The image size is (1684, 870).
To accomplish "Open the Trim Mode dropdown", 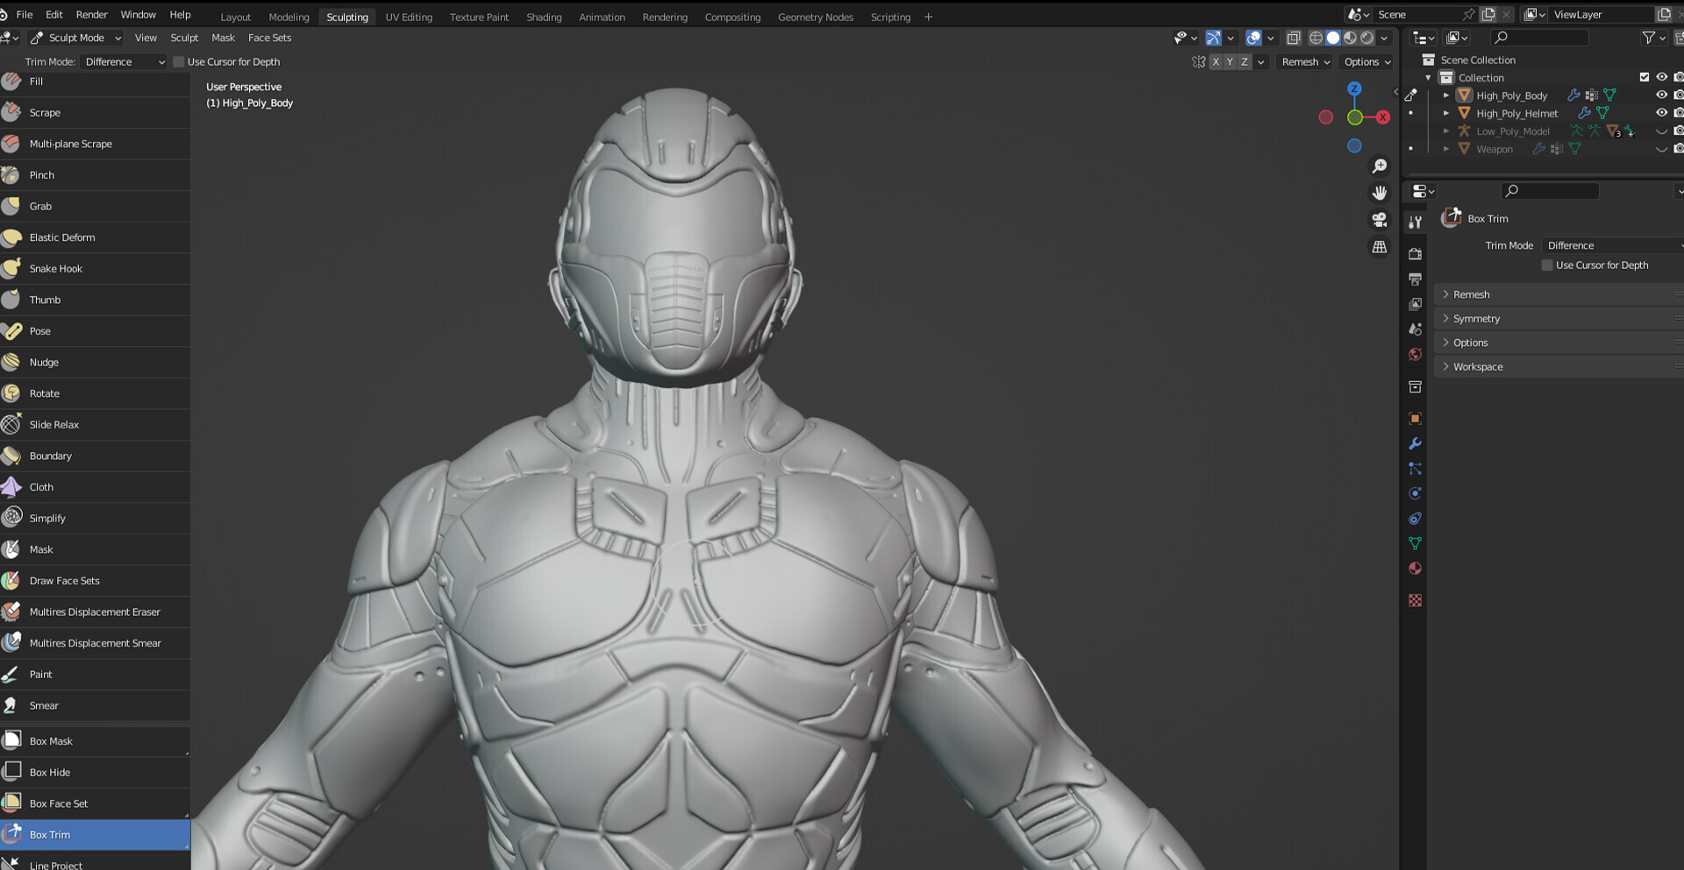I will click(123, 61).
